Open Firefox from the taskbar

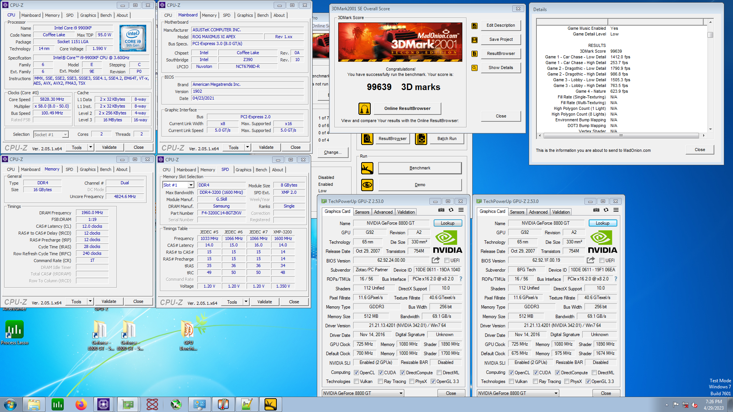(x=81, y=404)
